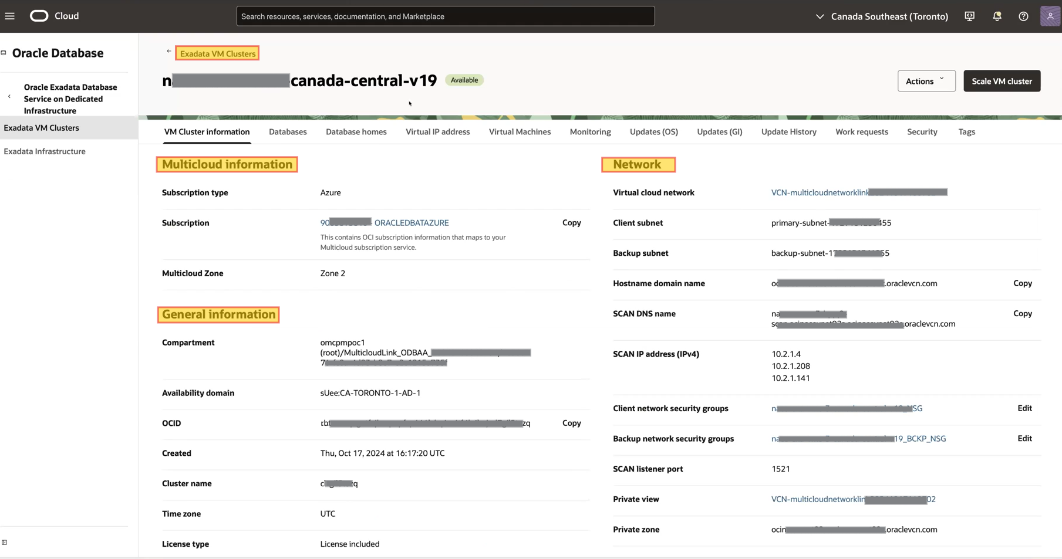
Task: Select the VM Cluster information tab
Action: click(x=207, y=132)
